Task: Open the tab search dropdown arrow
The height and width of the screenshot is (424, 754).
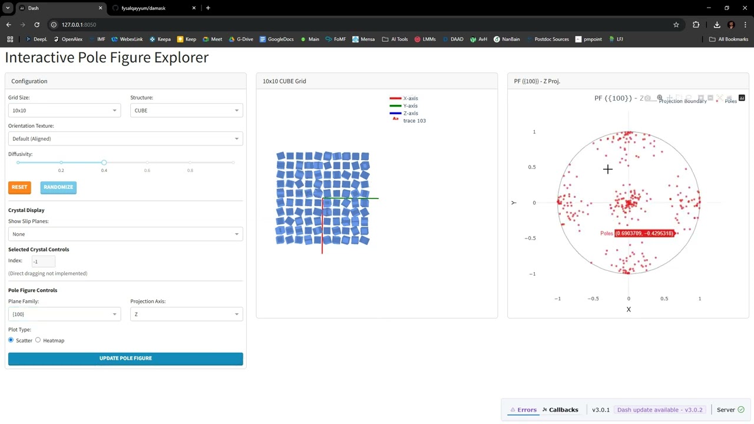Action: coord(8,8)
